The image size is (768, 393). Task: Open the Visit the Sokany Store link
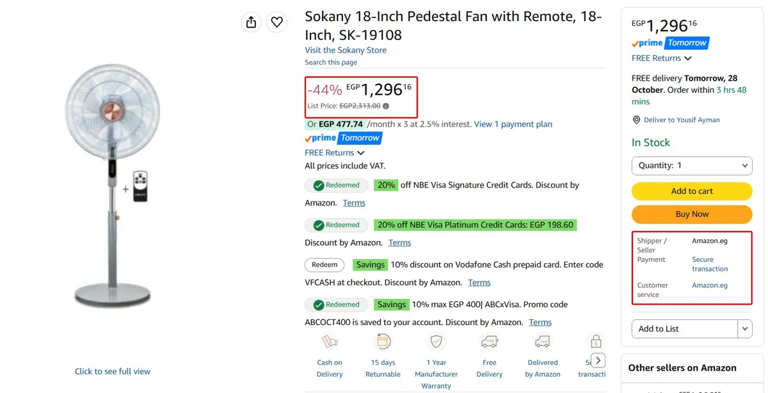coord(346,50)
